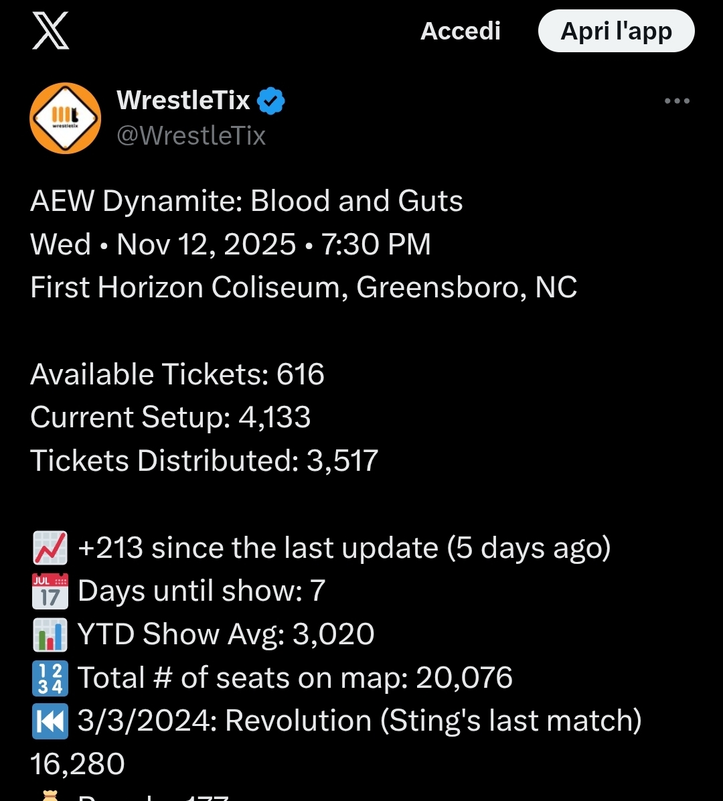
Task: Tap the Accedi login link
Action: tap(460, 31)
